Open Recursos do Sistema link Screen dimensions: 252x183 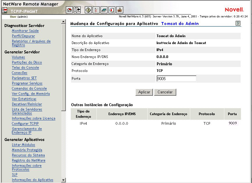click(x=28, y=155)
